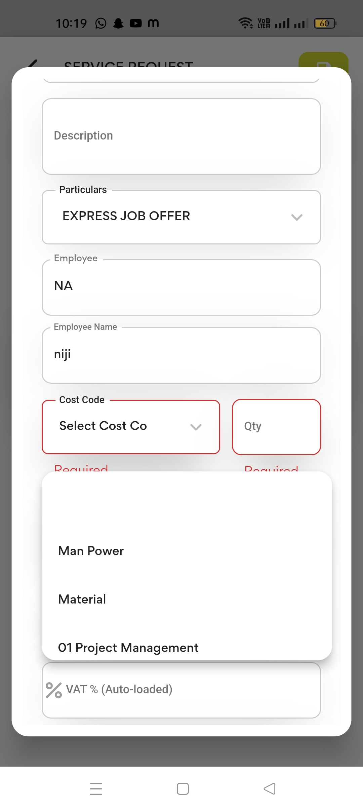Choose Man Power cost code option
Screen dimensions: 363x811
click(91, 551)
